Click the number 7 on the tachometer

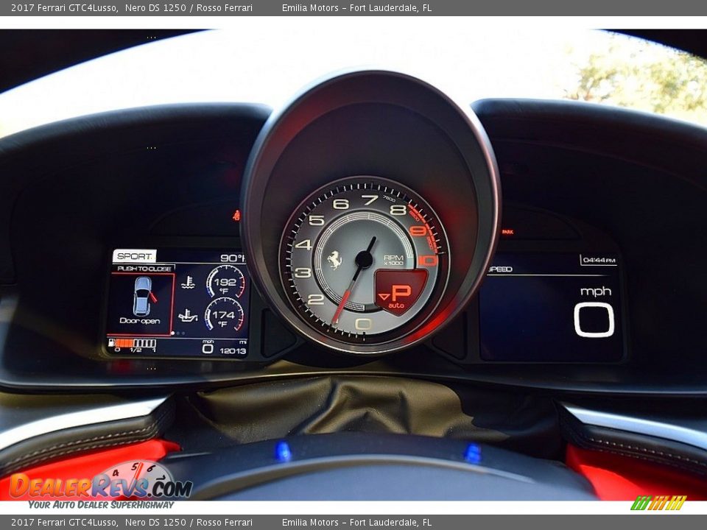tap(370, 199)
